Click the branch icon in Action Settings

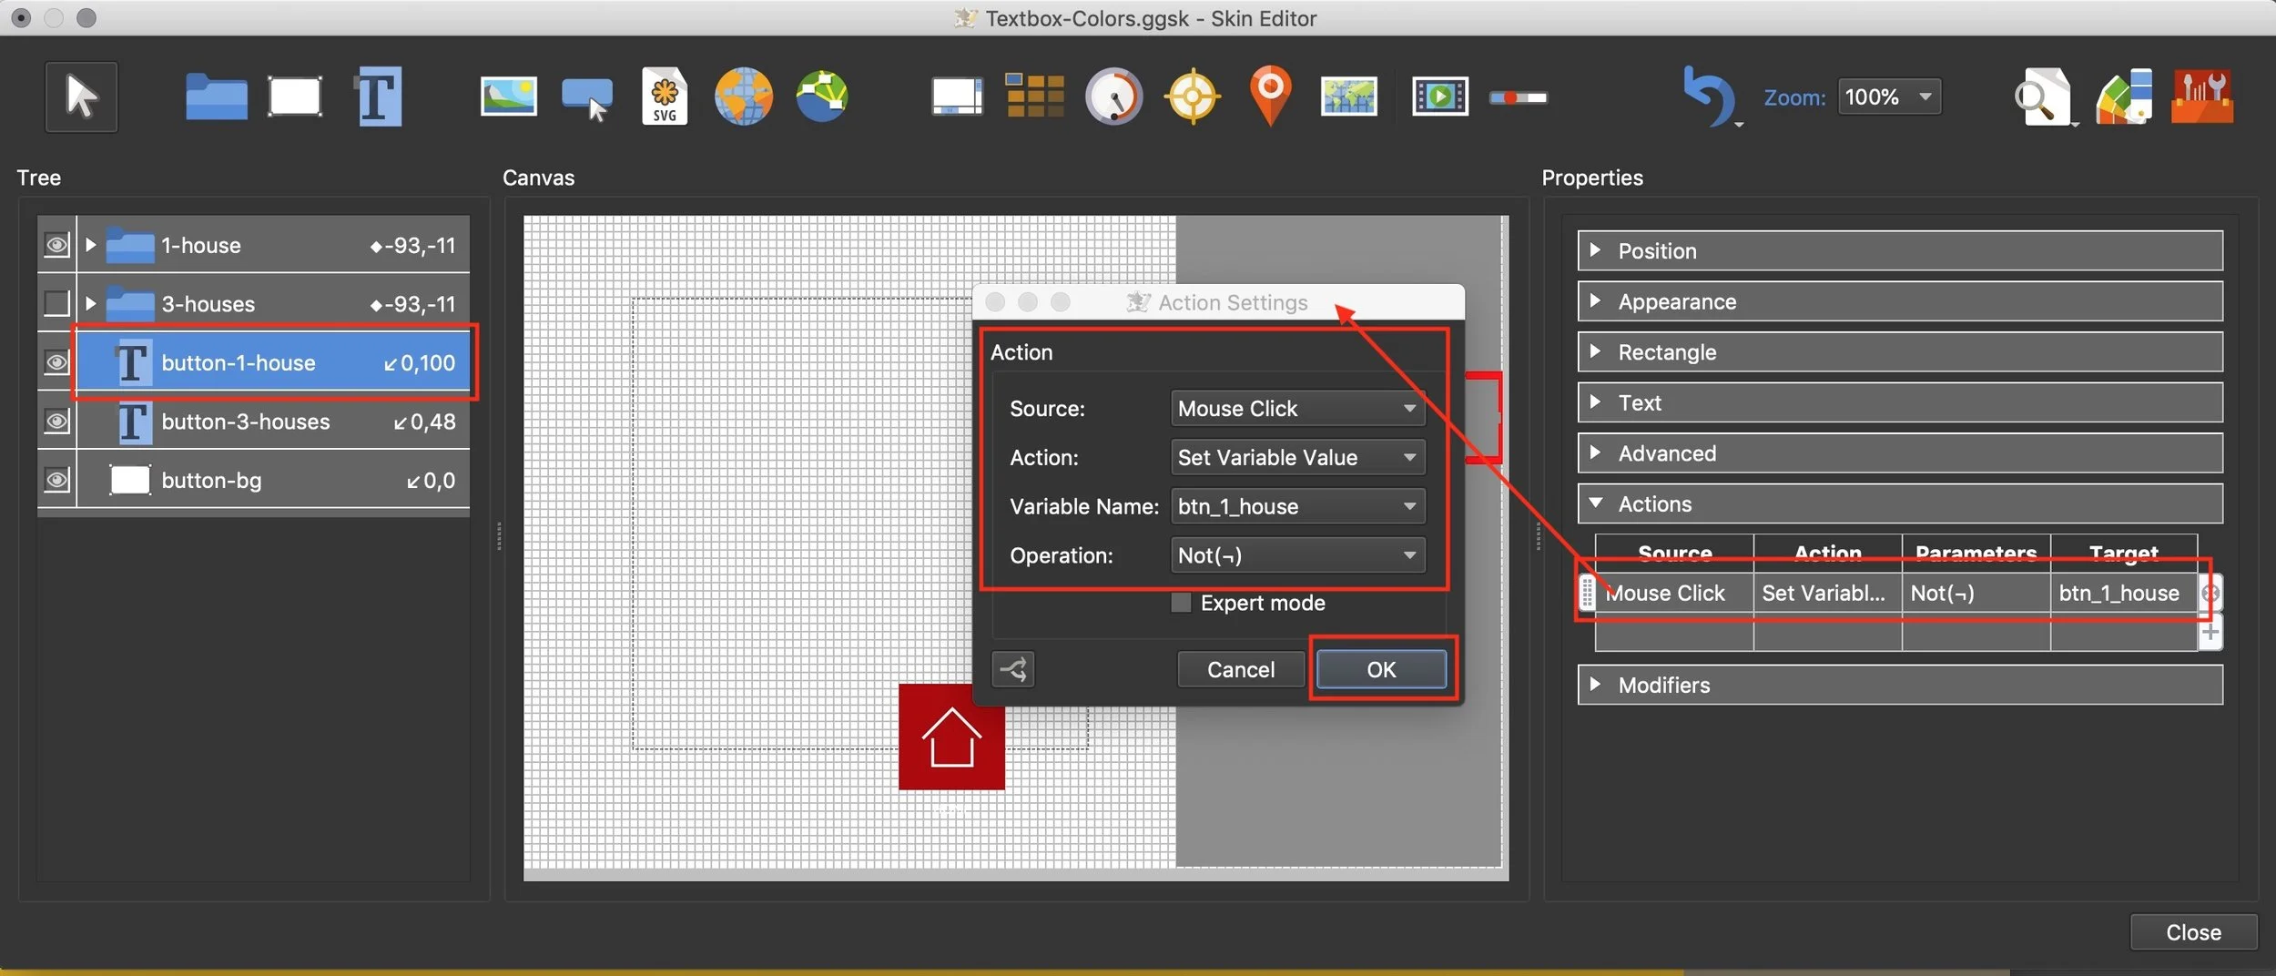coord(1012,670)
